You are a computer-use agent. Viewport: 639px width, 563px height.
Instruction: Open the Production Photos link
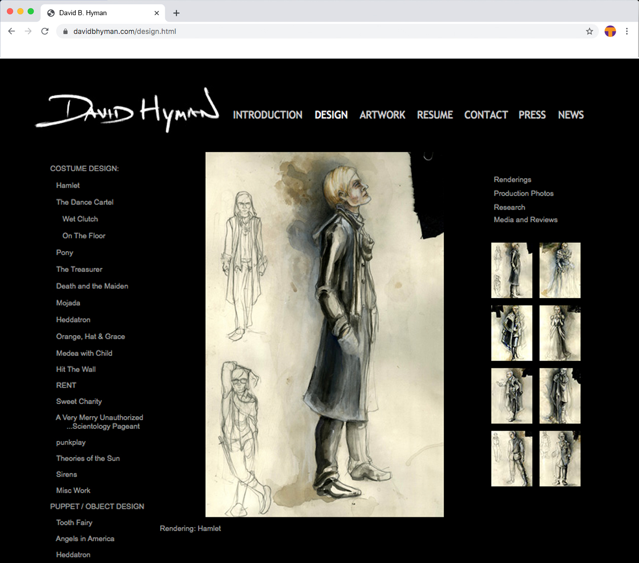[523, 193]
